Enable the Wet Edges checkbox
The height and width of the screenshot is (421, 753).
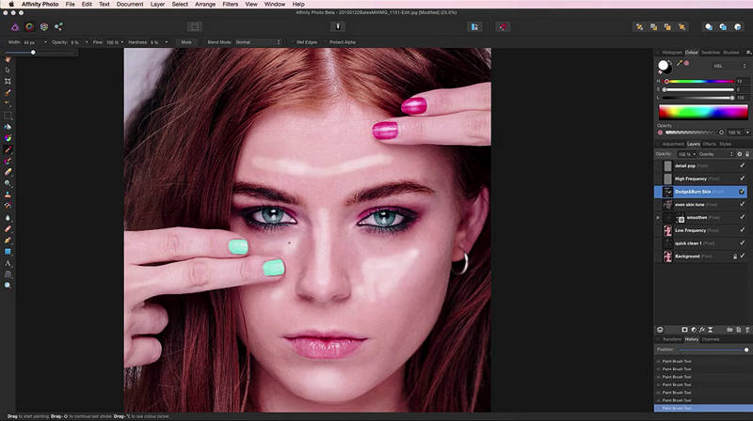point(293,42)
